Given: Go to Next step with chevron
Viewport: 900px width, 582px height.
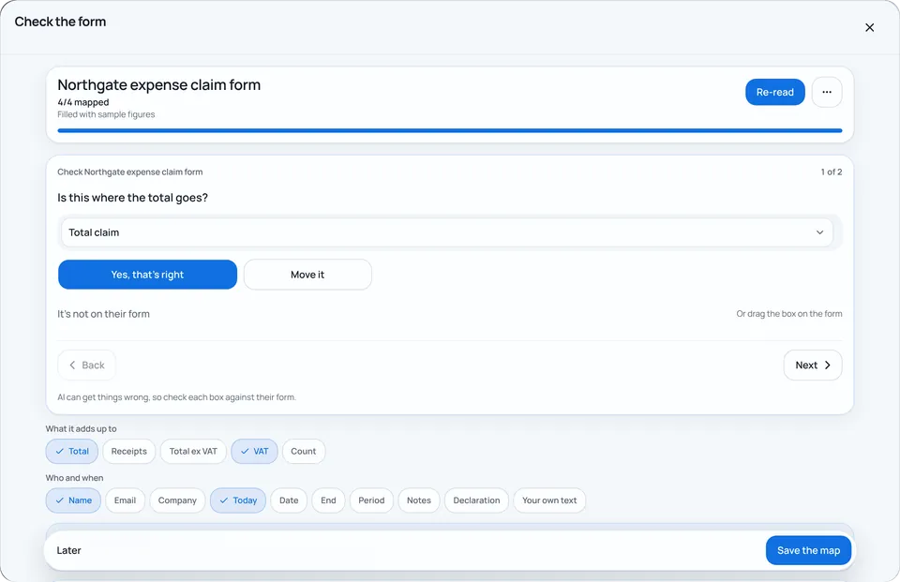Looking at the screenshot, I should click(x=813, y=366).
